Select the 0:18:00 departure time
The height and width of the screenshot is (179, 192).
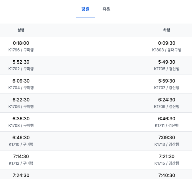pos(21,43)
